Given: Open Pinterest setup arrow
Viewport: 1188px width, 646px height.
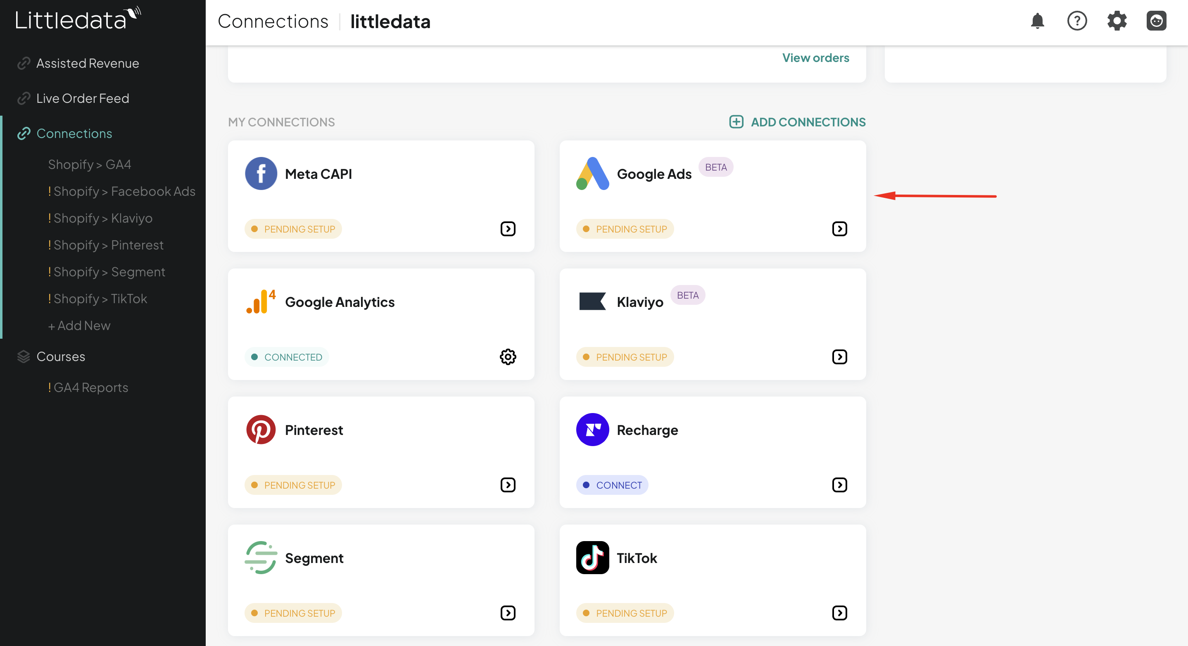Looking at the screenshot, I should point(508,485).
